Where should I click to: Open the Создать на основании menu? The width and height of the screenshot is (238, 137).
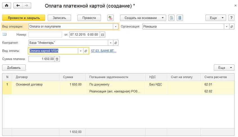click(x=143, y=18)
